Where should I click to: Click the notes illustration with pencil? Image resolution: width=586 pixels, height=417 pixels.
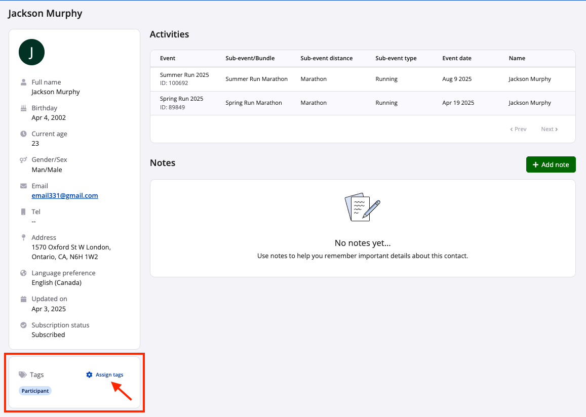(x=362, y=207)
